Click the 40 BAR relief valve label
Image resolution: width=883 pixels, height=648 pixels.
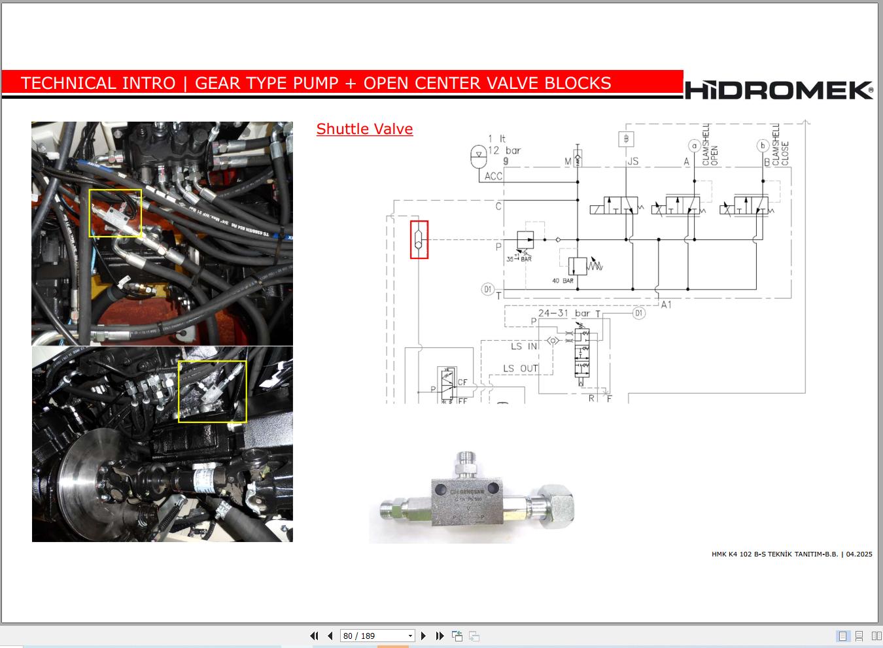coord(563,281)
